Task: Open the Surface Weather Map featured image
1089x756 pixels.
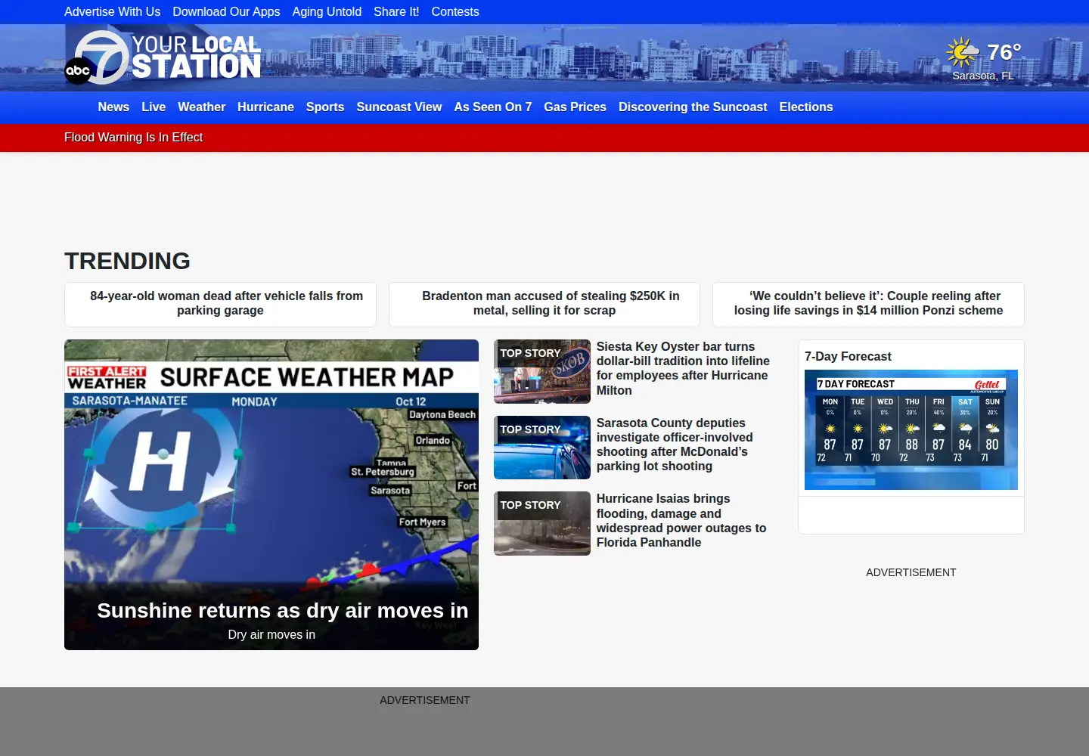Action: (271, 494)
